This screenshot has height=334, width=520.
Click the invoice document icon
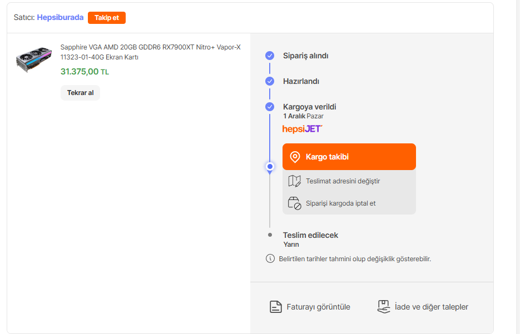coord(275,307)
